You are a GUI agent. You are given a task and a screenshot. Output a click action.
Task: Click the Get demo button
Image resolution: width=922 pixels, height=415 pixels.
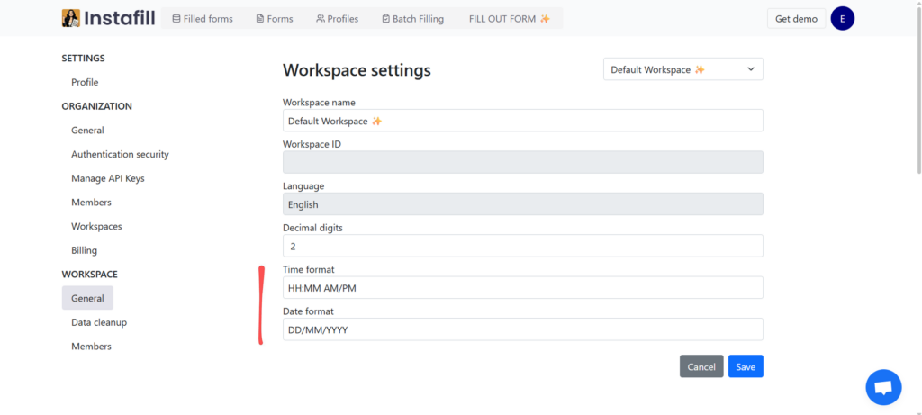(796, 18)
